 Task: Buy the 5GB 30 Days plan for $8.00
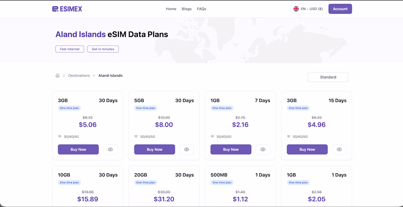(x=154, y=149)
